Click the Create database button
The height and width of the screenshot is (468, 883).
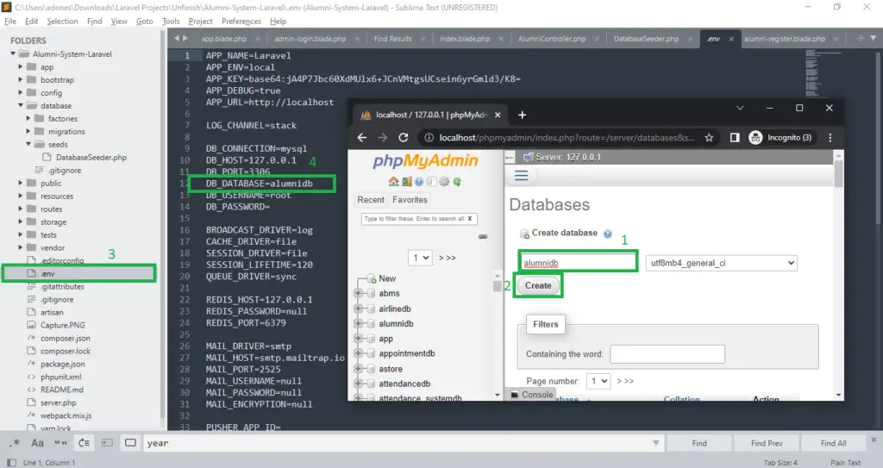[x=538, y=285]
